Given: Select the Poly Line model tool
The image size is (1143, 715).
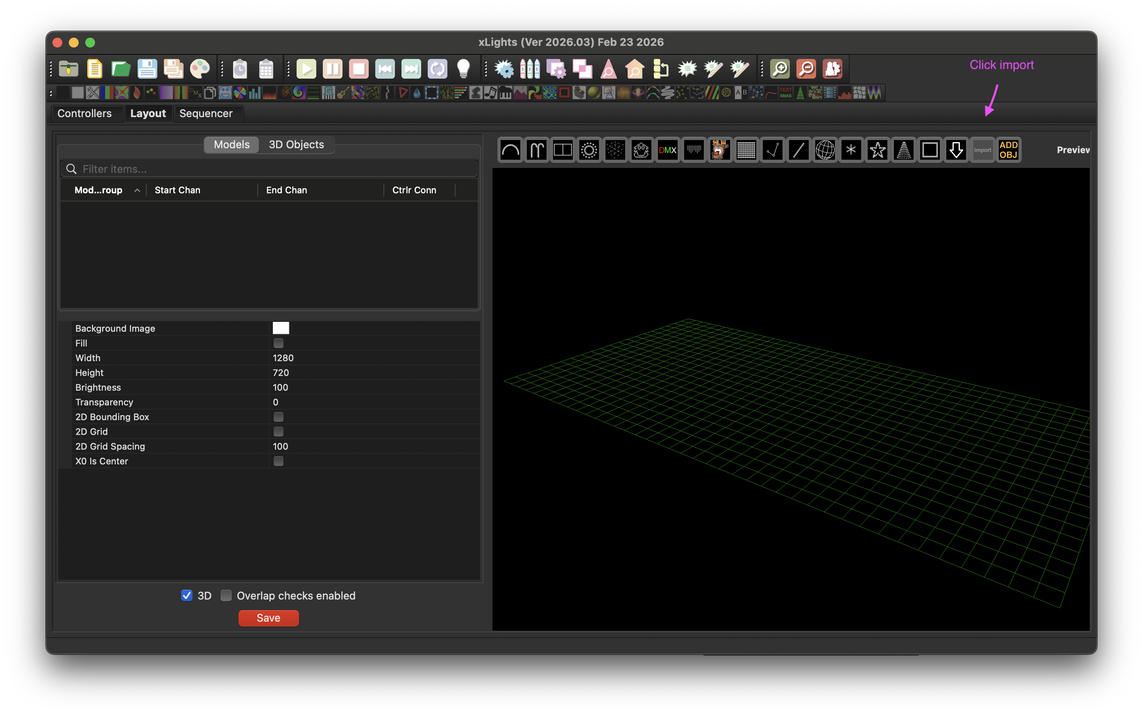Looking at the screenshot, I should [x=773, y=150].
